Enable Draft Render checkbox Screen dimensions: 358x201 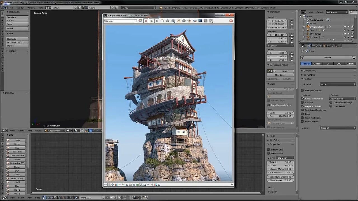click(331, 106)
